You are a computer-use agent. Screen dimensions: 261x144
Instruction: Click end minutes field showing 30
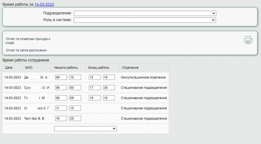point(109,88)
